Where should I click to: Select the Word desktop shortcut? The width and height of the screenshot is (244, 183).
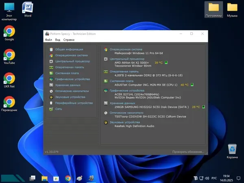point(28,10)
